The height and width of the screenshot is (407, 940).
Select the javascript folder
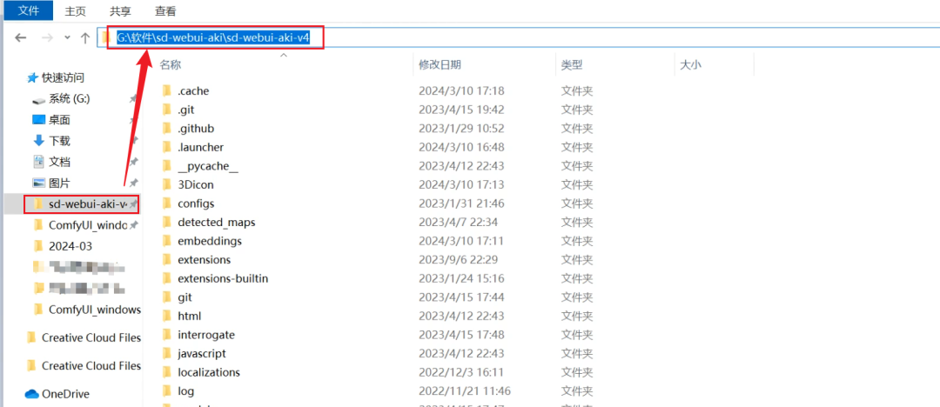pyautogui.click(x=201, y=353)
